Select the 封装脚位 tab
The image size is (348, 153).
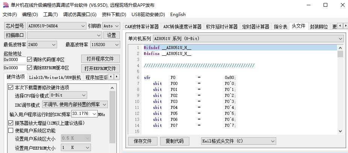point(319,27)
